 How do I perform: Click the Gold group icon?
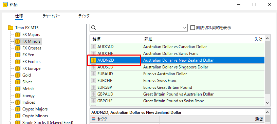(x=18, y=75)
